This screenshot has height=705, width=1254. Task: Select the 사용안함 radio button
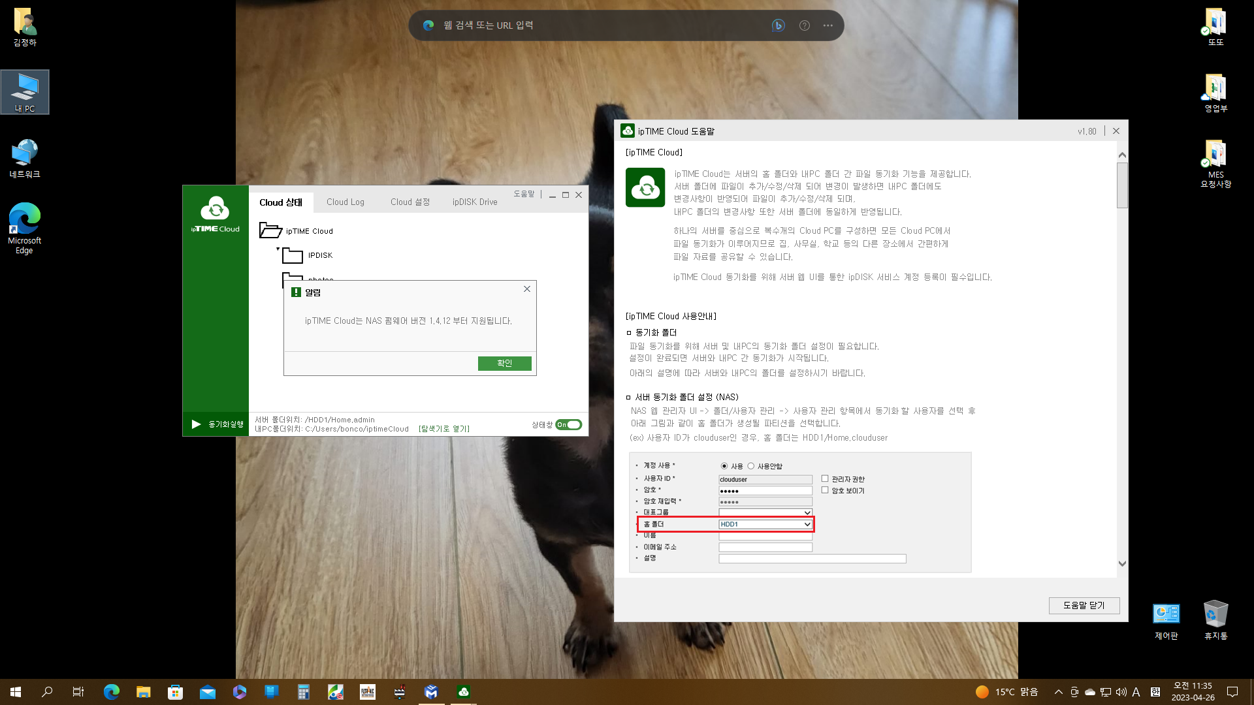coord(751,466)
